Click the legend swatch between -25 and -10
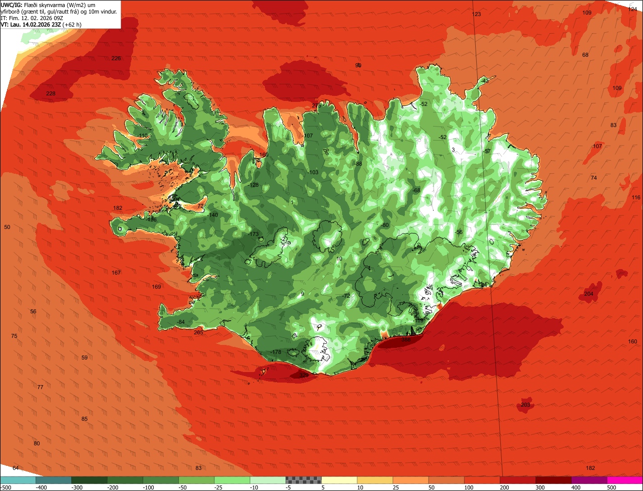The width and height of the screenshot is (643, 491). (x=232, y=480)
